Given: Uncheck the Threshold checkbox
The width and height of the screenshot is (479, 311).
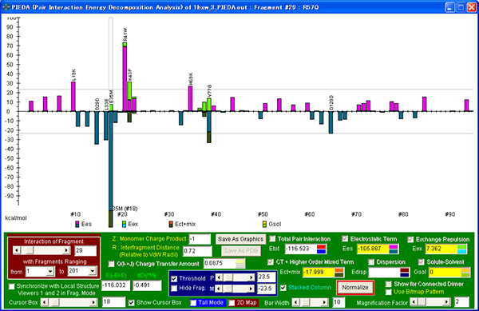Looking at the screenshot, I should click(x=174, y=278).
